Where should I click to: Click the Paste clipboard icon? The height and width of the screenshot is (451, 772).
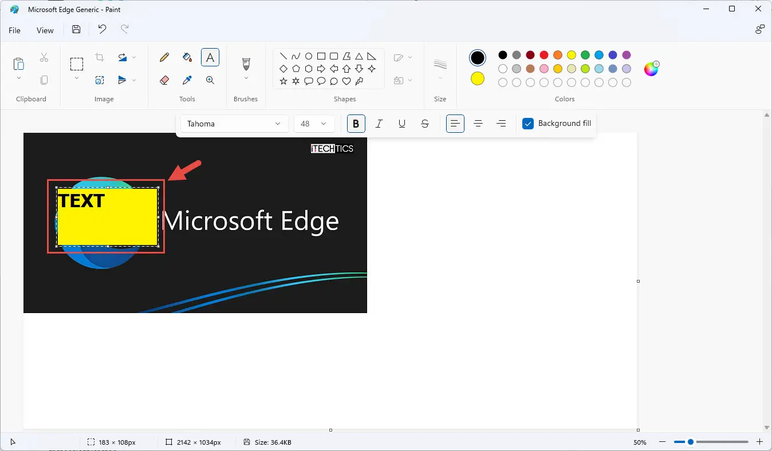coord(19,64)
